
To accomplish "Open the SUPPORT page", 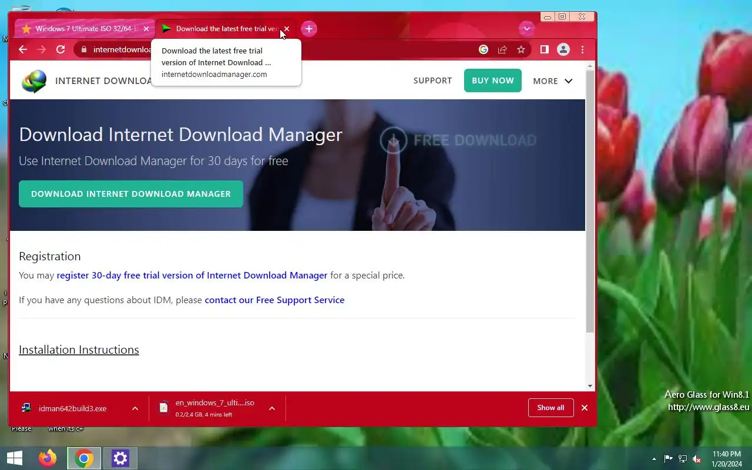I will [432, 80].
